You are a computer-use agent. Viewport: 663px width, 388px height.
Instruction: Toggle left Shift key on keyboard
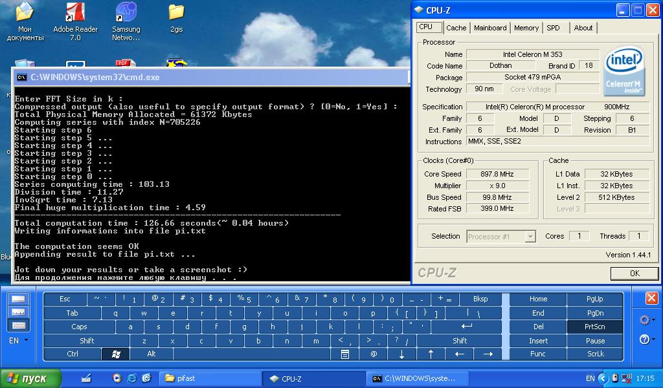[87, 341]
